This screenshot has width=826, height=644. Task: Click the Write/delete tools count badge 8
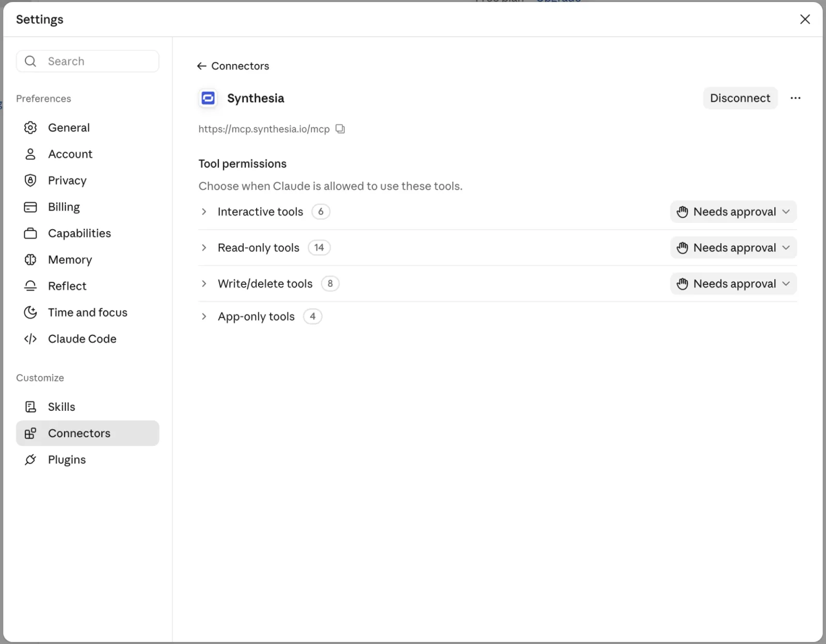[330, 284]
